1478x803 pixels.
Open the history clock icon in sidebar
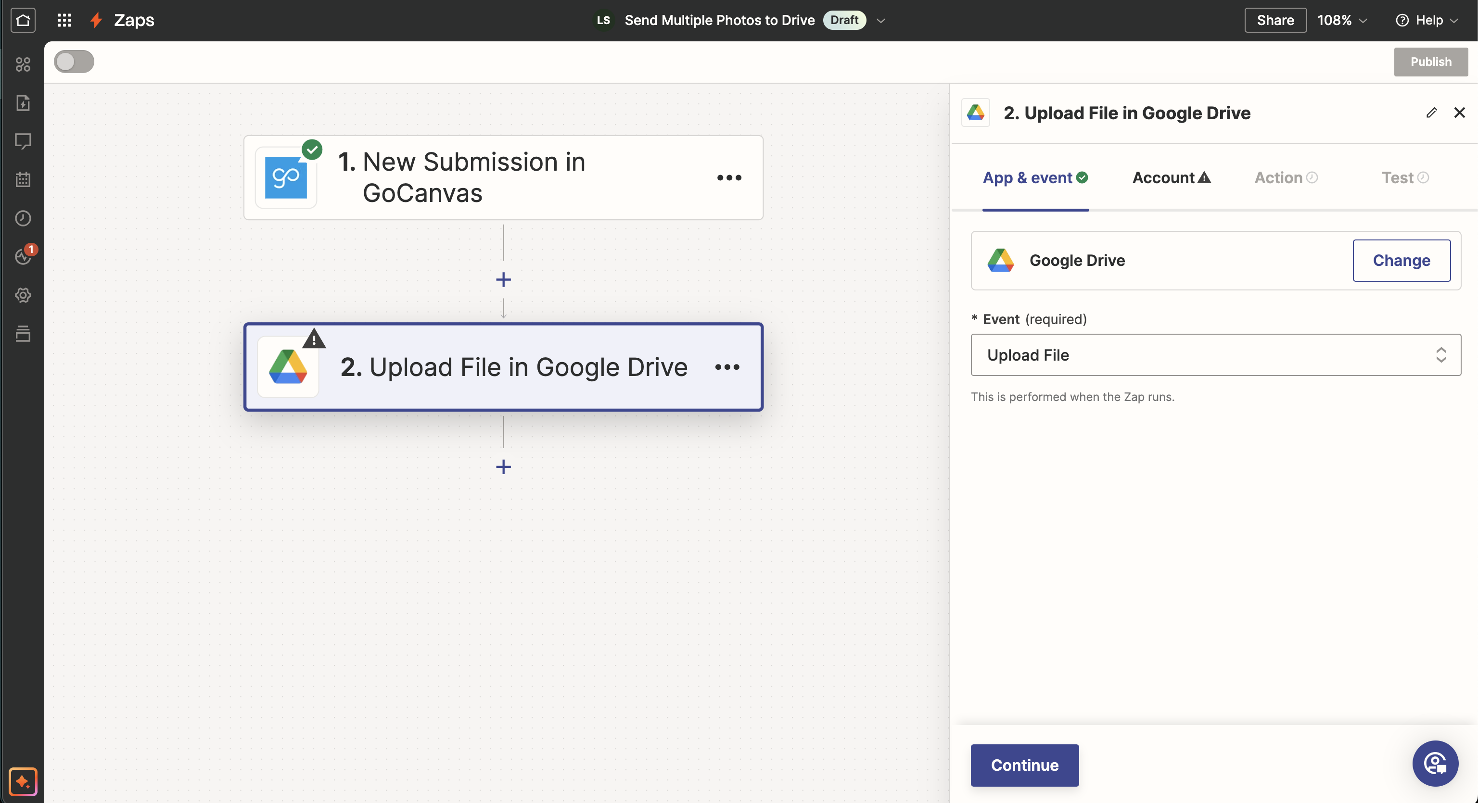(x=23, y=218)
